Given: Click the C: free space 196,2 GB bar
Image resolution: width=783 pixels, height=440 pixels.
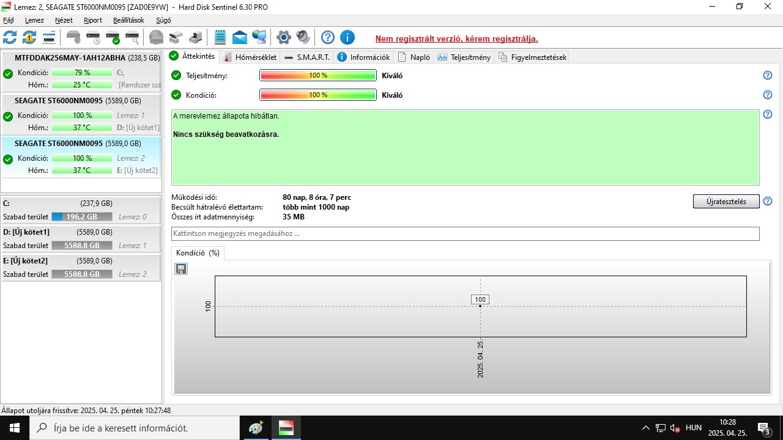Looking at the screenshot, I should 82,217.
